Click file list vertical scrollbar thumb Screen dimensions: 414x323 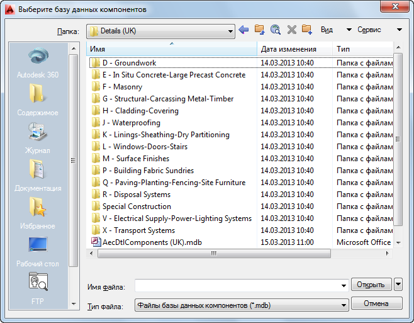(398, 139)
